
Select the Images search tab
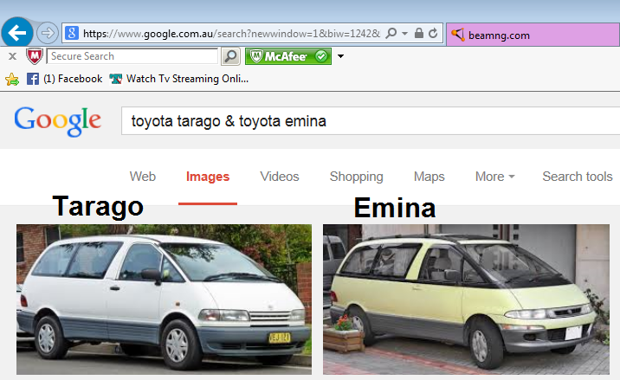208,177
